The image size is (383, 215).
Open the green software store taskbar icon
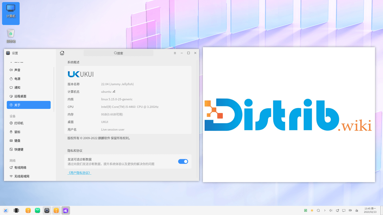(x=38, y=211)
